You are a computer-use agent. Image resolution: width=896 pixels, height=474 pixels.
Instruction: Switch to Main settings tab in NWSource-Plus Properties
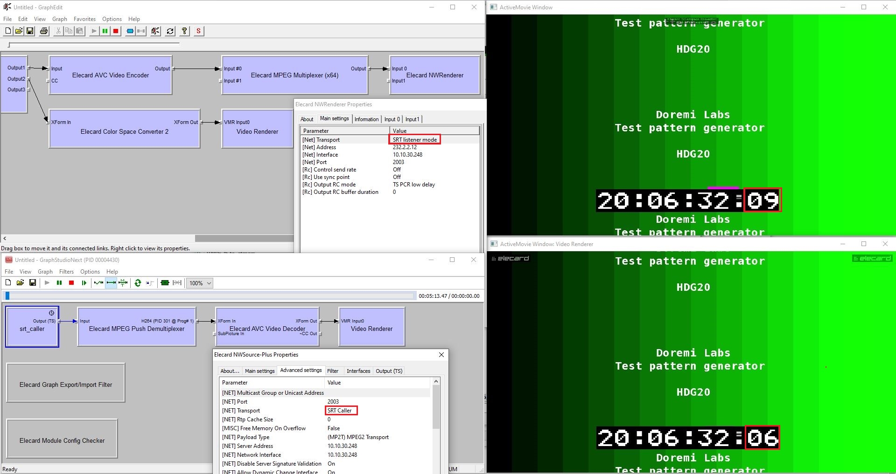(259, 371)
